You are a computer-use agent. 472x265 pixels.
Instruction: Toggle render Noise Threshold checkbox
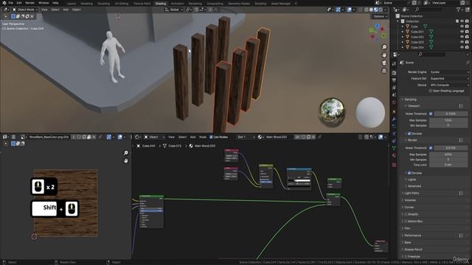pyautogui.click(x=431, y=148)
